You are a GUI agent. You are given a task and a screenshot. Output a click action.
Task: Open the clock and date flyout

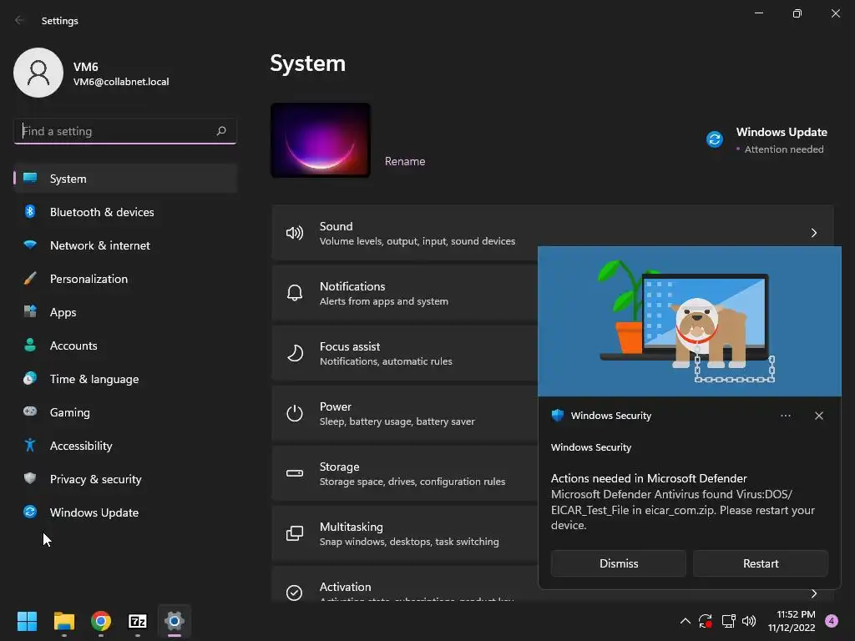(792, 621)
